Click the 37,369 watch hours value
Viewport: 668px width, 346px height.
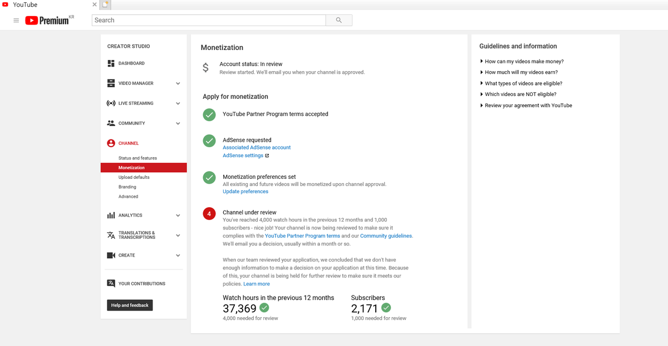(239, 309)
